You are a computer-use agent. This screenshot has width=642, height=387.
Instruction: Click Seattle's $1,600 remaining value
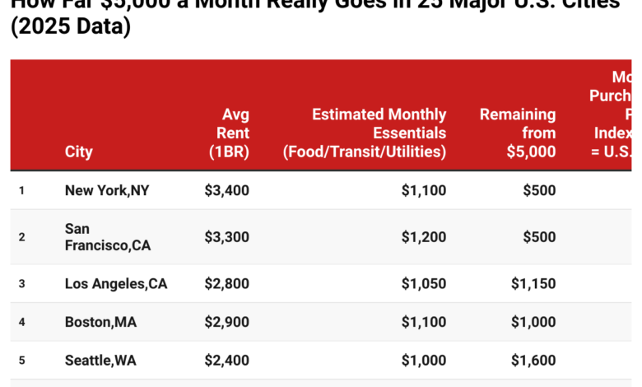(x=533, y=361)
